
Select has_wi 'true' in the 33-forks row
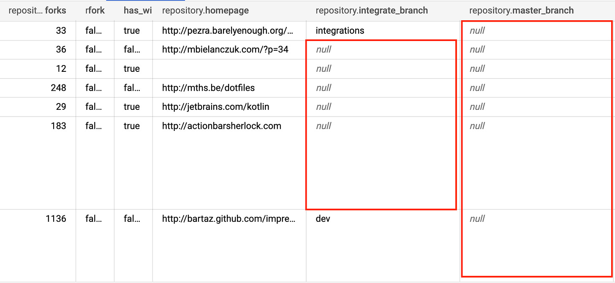pos(132,30)
